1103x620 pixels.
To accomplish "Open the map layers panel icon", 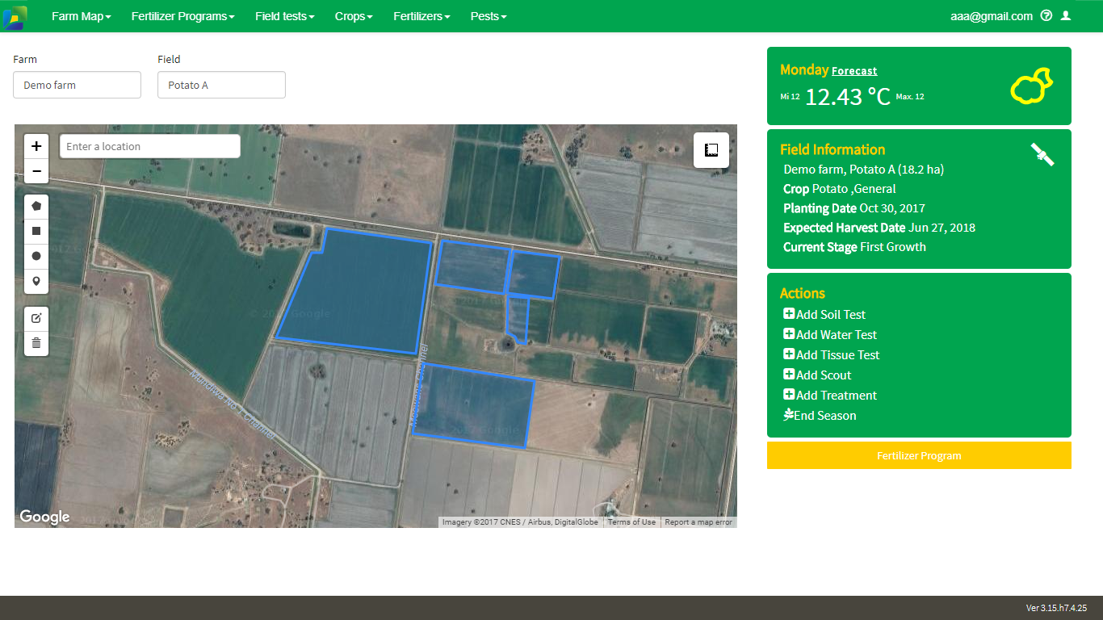I will tap(711, 150).
